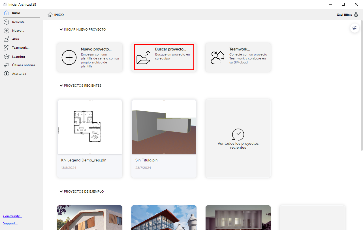
Task: Choose Abrir... in the left sidebar
Action: (x=21, y=39)
